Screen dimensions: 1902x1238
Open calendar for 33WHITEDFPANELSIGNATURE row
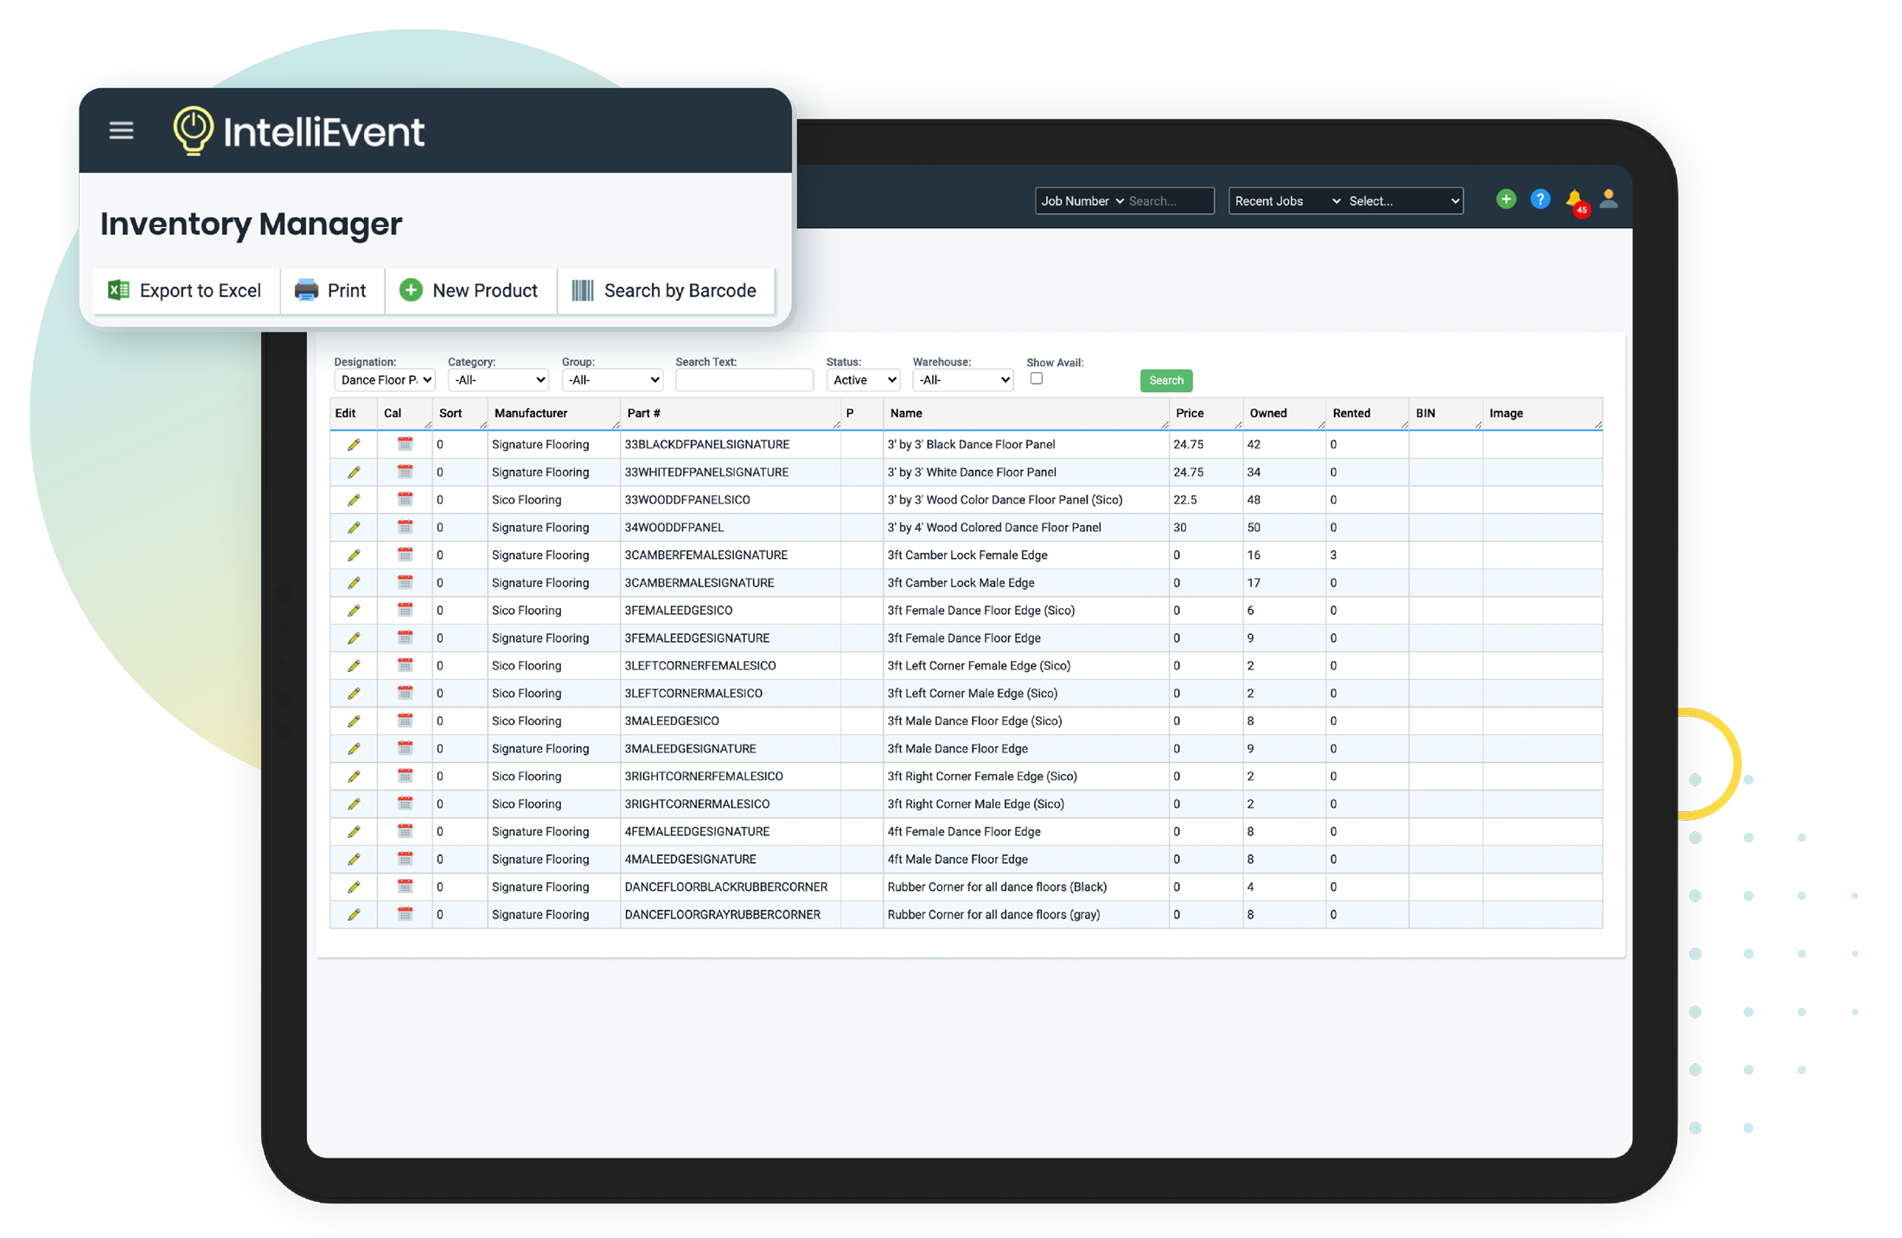click(405, 472)
